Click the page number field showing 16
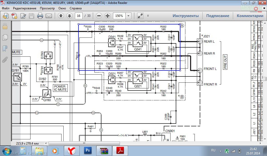The width and height of the screenshot is (267, 156). click(x=79, y=16)
